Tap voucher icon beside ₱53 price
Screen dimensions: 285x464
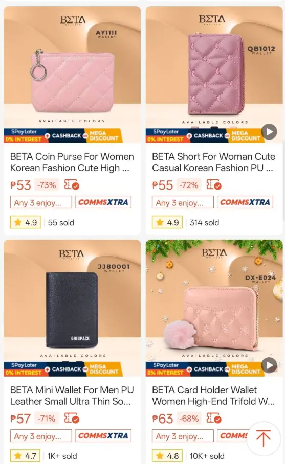pos(72,185)
